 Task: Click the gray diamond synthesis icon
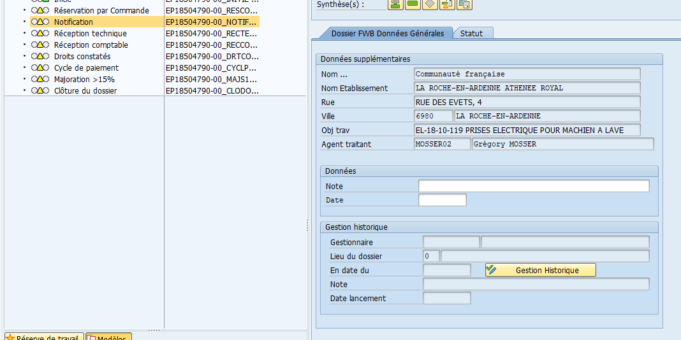(430, 4)
